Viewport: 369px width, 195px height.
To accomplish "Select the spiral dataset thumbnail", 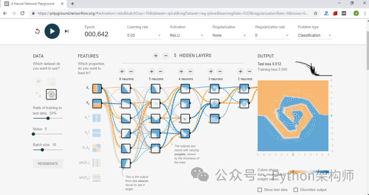I will 51,94.
